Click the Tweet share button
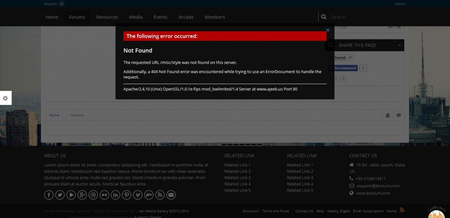Image resolution: width=450 pixels, height=218 pixels. 339,57
